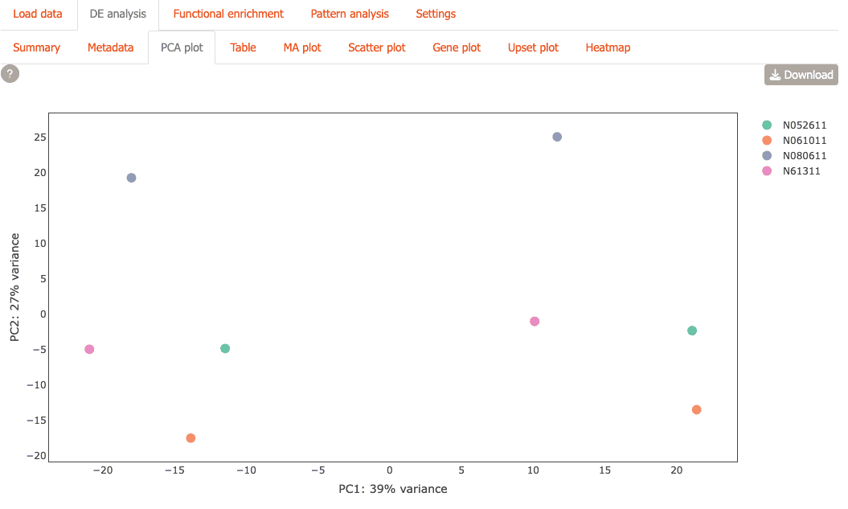View the Gene plot tab
This screenshot has width=848, height=509.
(x=457, y=47)
